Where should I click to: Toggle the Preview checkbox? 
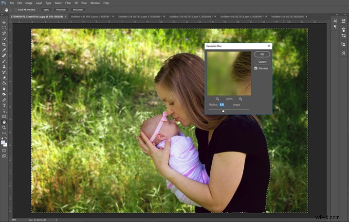point(256,68)
